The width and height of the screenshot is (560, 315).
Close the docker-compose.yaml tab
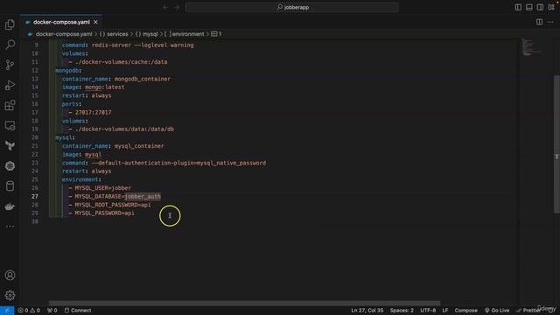[x=95, y=22]
